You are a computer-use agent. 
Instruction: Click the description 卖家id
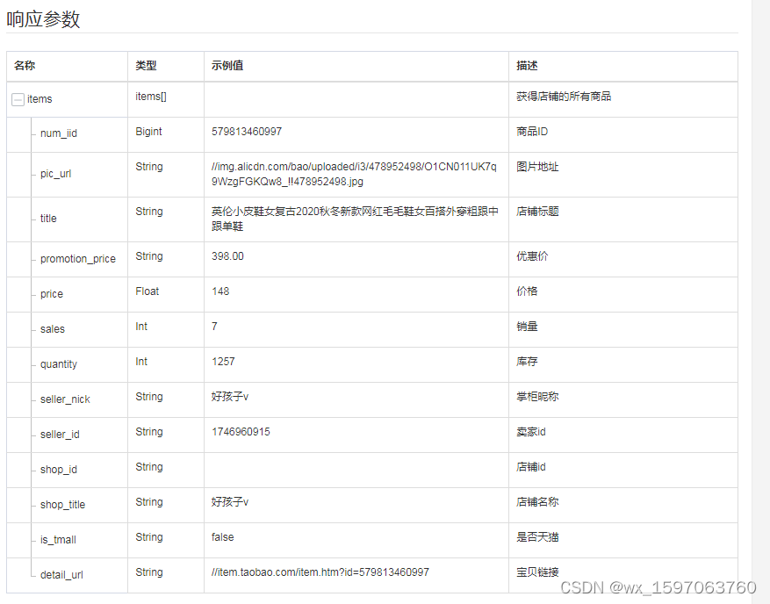coord(531,432)
